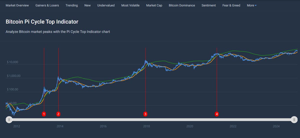The width and height of the screenshot is (300, 138).
Task: Switch to the Undervalued tab
Action: (106, 5)
